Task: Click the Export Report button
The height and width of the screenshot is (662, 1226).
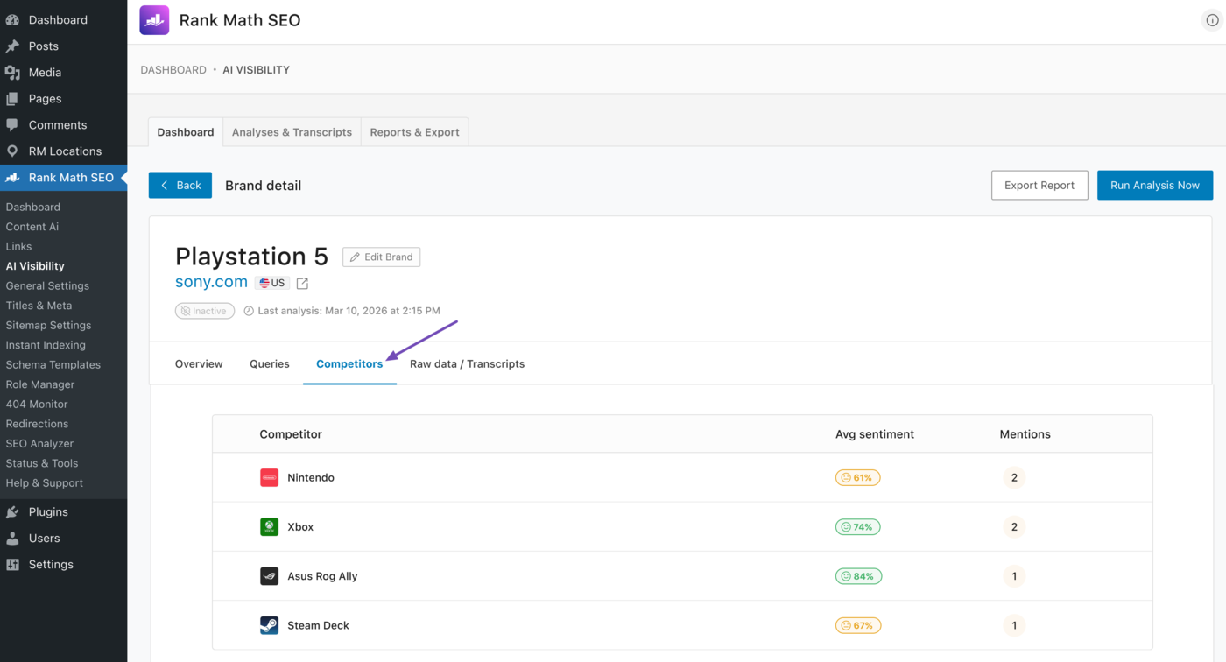Action: point(1039,185)
